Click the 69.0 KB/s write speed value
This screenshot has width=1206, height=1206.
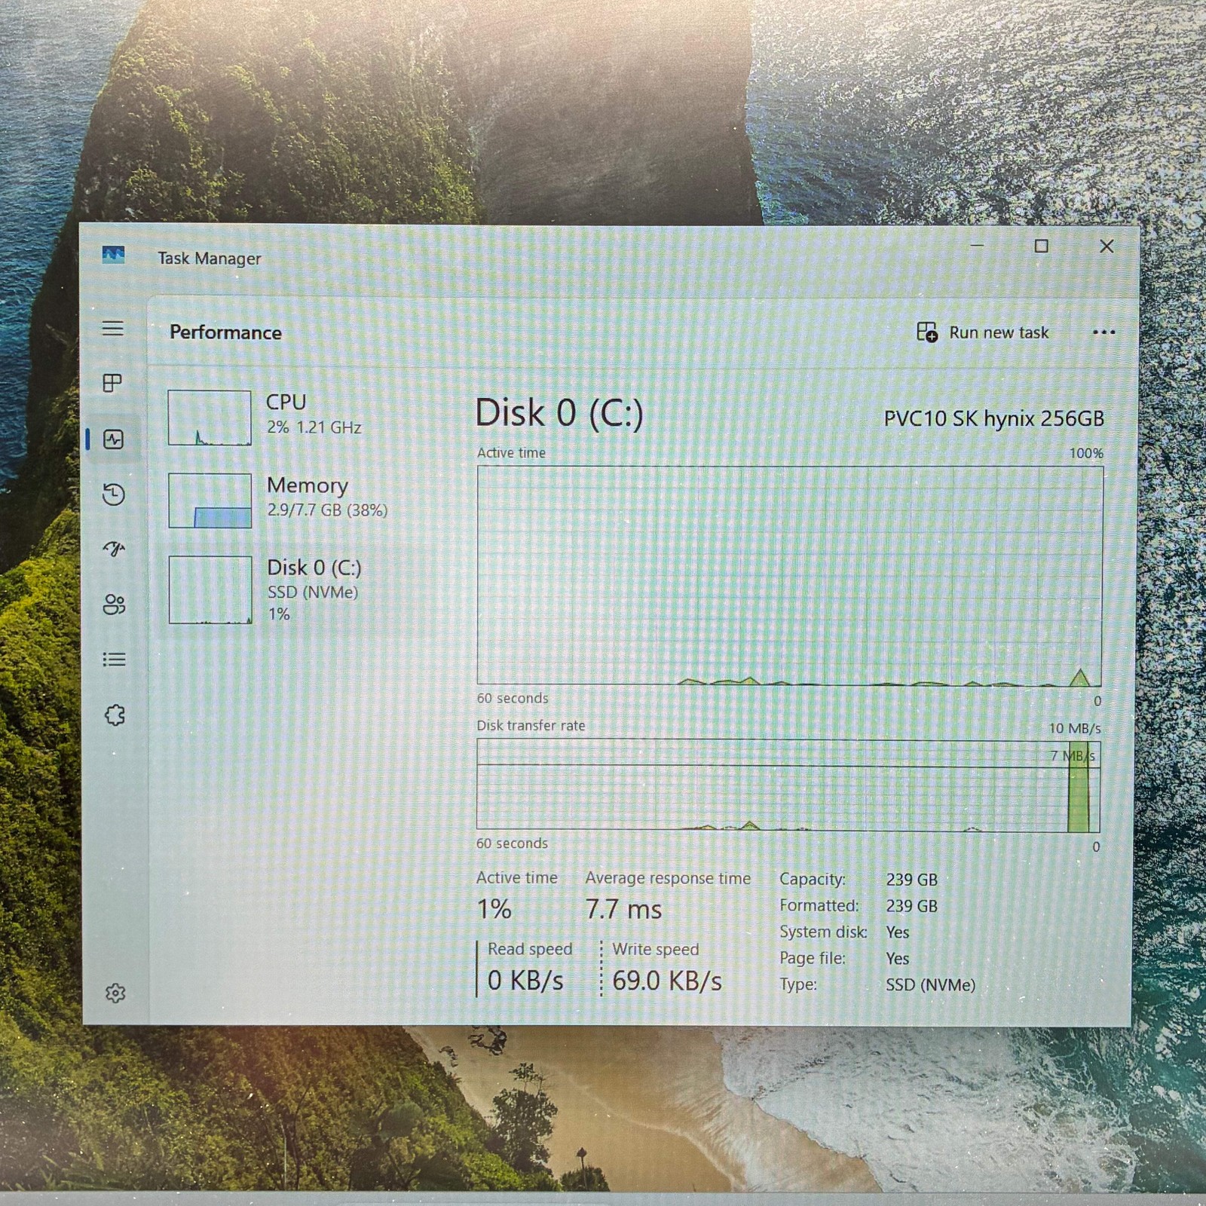tap(667, 981)
